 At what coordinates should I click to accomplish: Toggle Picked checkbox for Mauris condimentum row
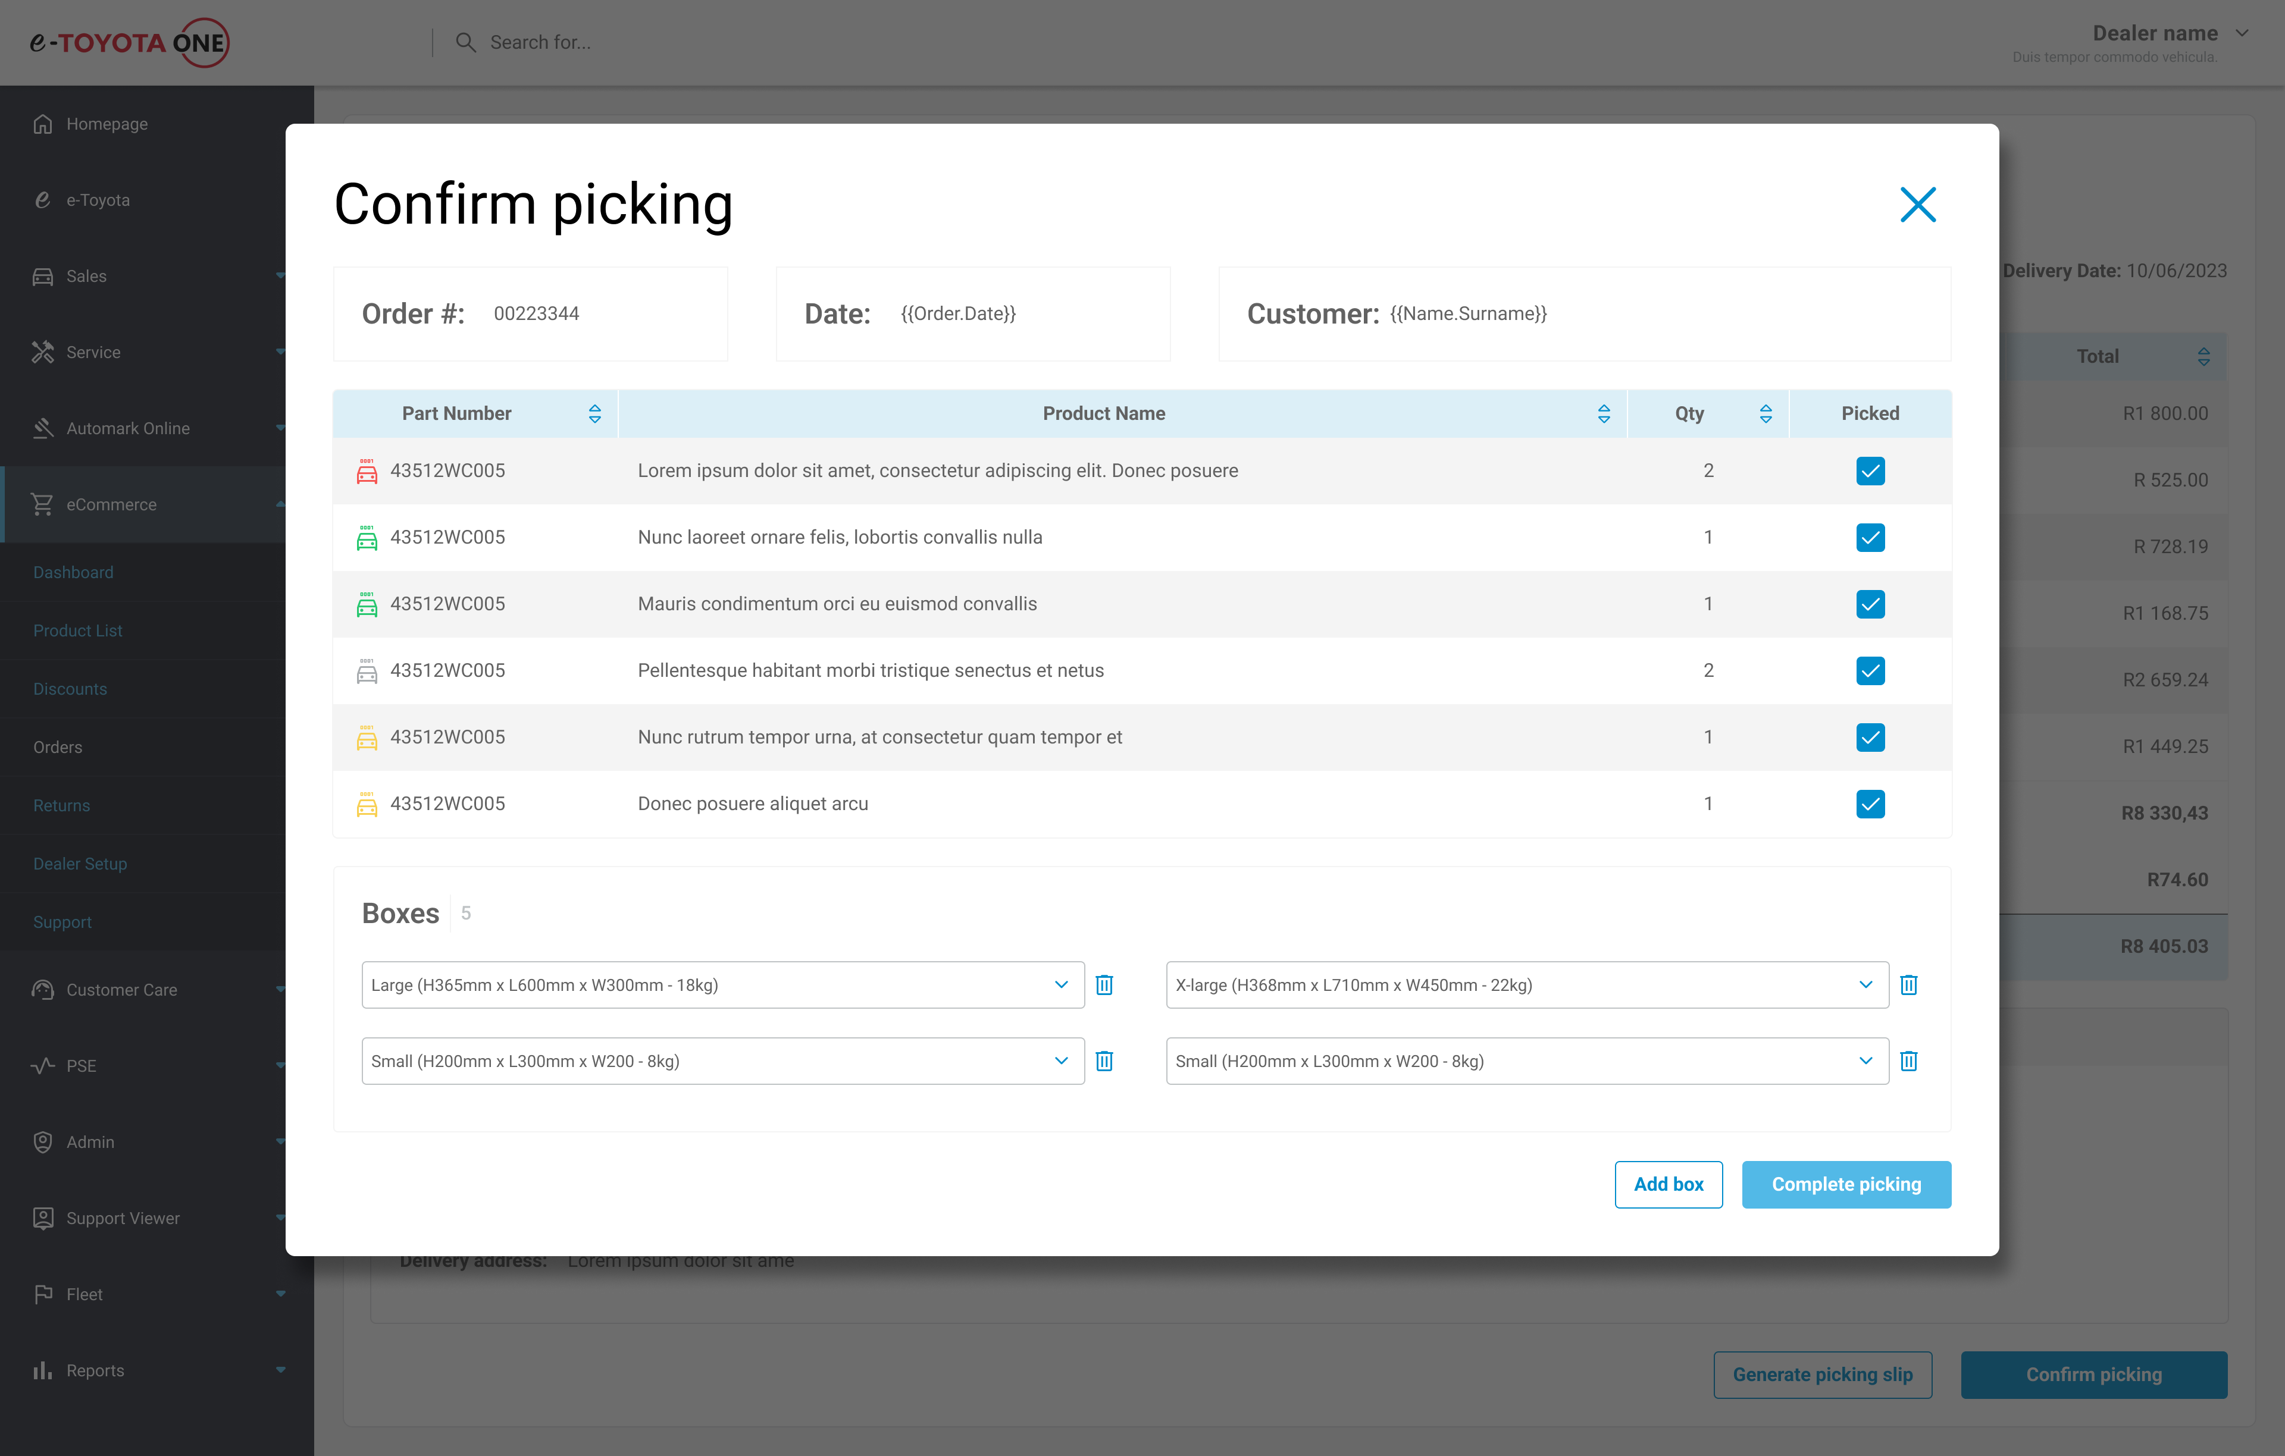click(1870, 604)
